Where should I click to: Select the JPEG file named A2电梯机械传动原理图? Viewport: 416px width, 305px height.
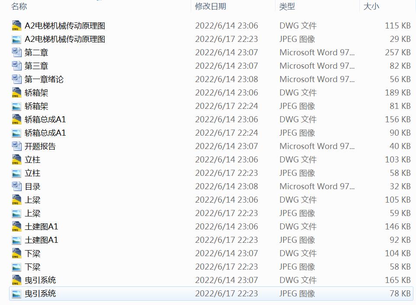(65, 39)
